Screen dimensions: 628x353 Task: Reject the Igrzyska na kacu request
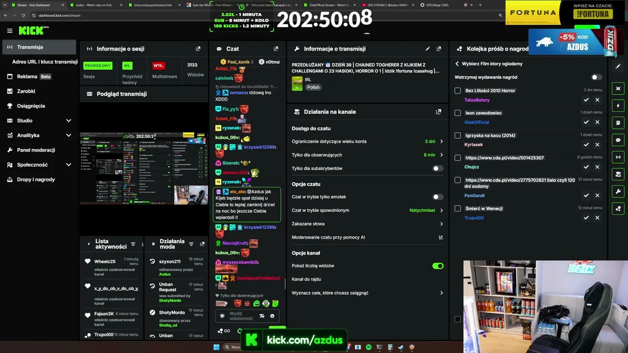[597, 145]
